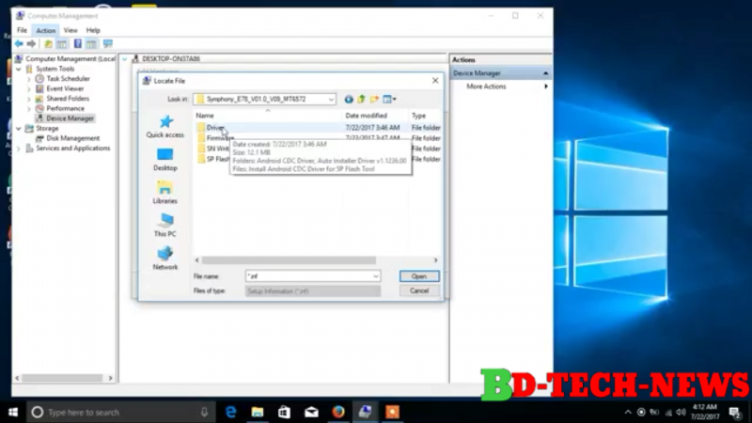Image resolution: width=752 pixels, height=423 pixels.
Task: Expand the Shared Folders node
Action: 29,99
